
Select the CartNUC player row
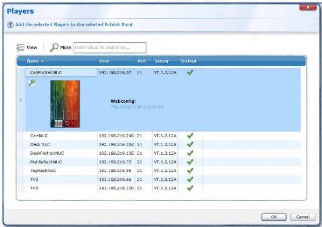159,136
